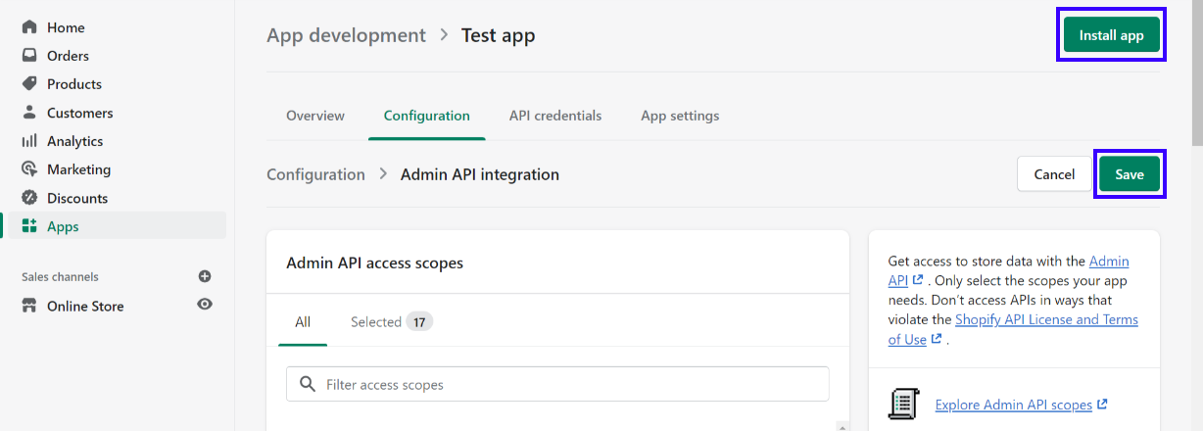Click the Products tag icon

tap(29, 84)
